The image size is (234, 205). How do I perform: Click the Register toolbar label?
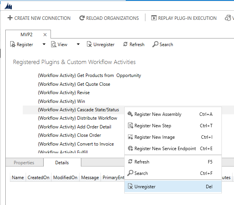25,45
